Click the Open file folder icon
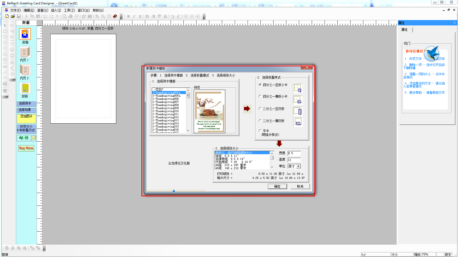Viewport: 458px width, 257px height. (x=13, y=16)
